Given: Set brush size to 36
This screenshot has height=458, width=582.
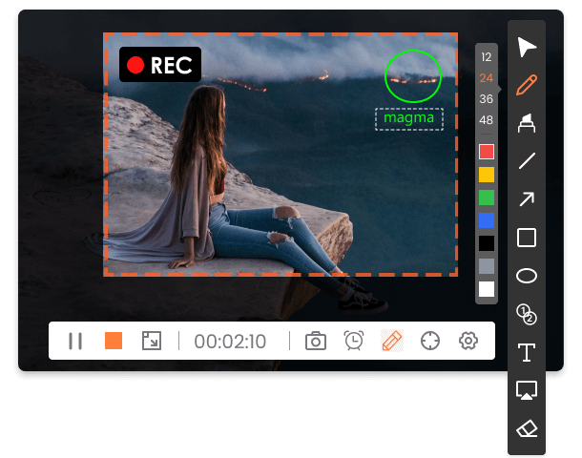Looking at the screenshot, I should tap(487, 99).
